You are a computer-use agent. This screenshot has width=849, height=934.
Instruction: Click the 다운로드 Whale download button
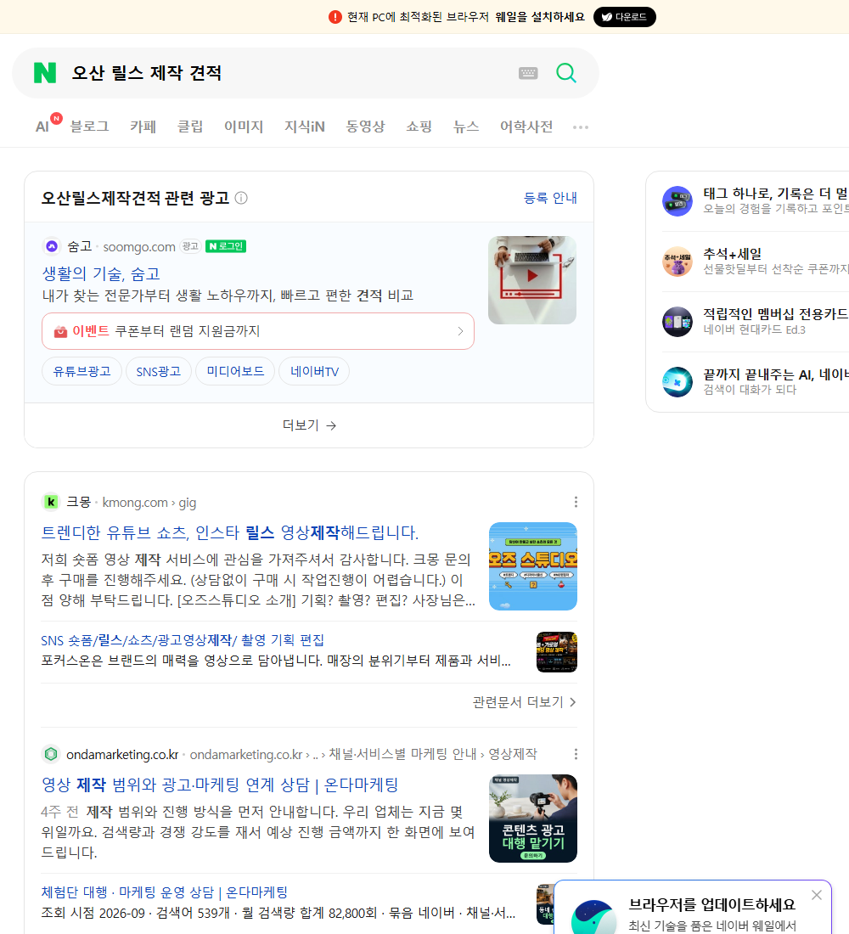(x=624, y=17)
